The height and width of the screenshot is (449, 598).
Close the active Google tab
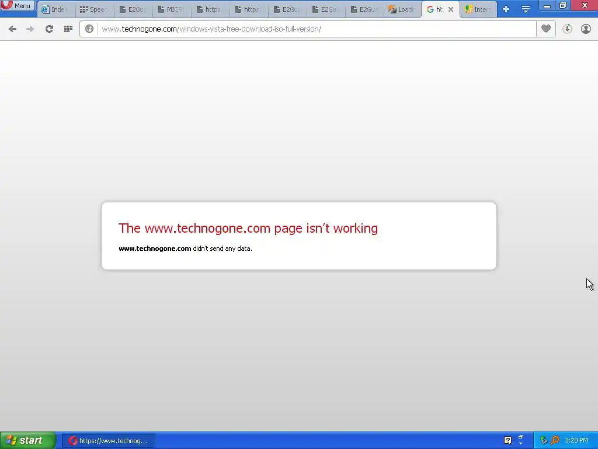(451, 9)
